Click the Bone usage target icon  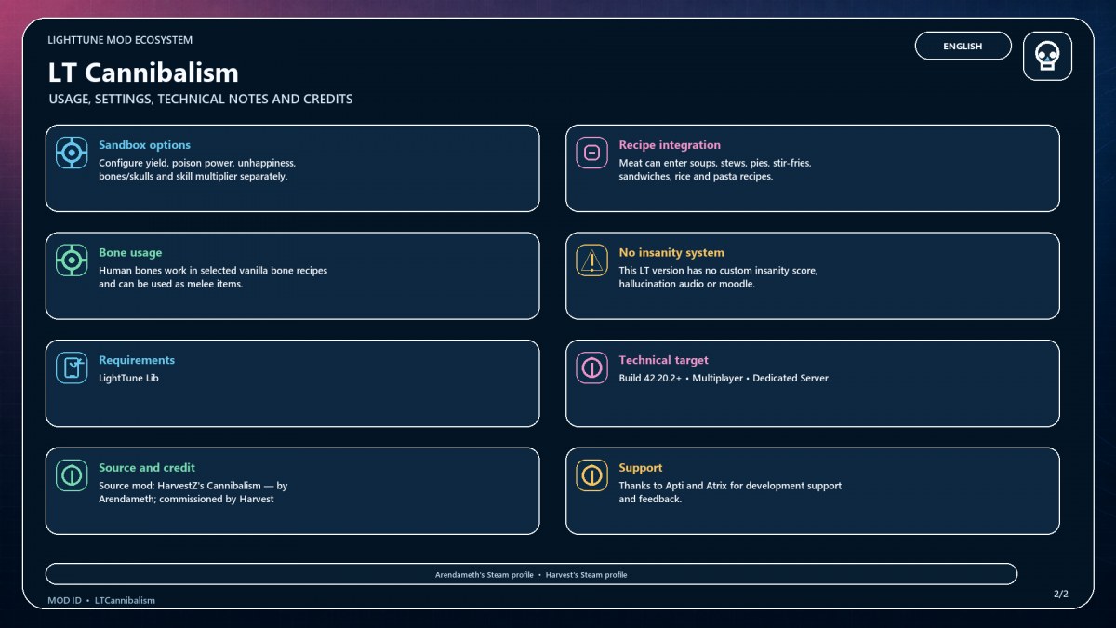72,261
